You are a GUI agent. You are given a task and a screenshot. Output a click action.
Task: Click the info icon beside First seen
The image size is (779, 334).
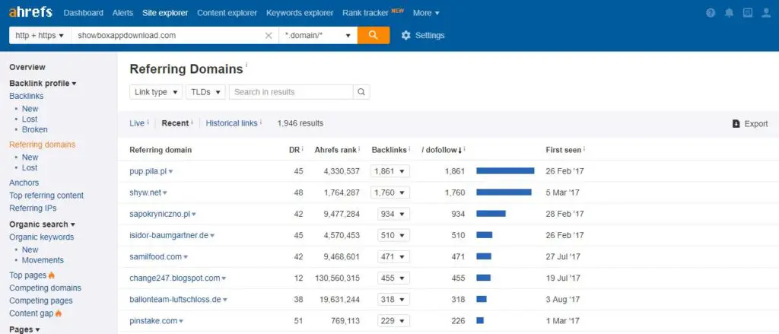pos(584,149)
